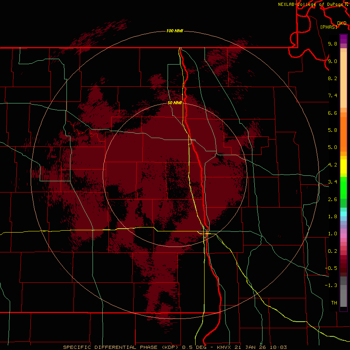This screenshot has width=350, height=350.
Task: Click the "DKD" product label
Action: click(342, 23)
